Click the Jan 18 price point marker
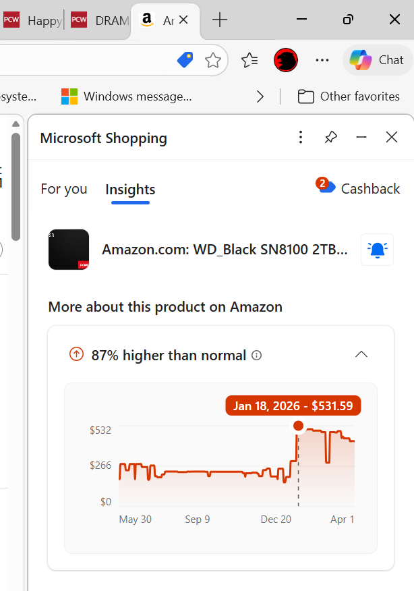This screenshot has height=591, width=414. 298,426
